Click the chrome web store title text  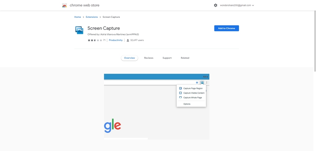pyautogui.click(x=84, y=6)
